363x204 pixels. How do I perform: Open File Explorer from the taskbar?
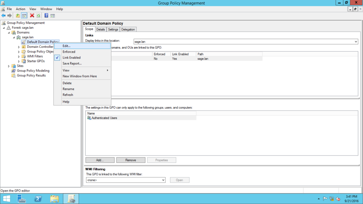[54, 199]
